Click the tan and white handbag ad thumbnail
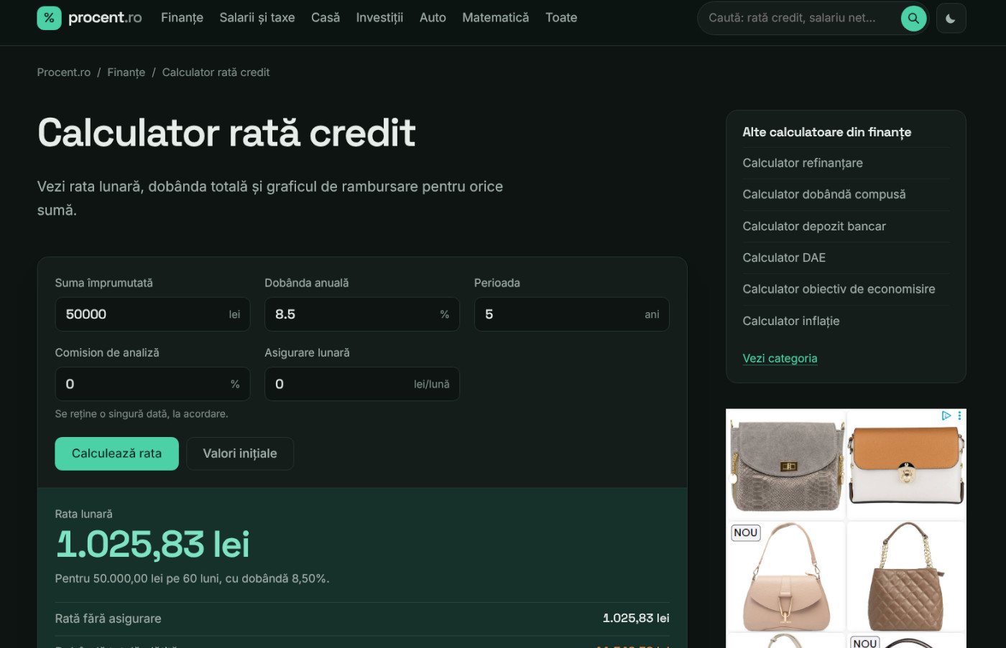Screen dimensions: 1006x648 click(907, 465)
